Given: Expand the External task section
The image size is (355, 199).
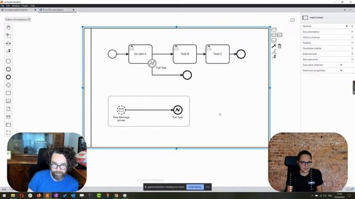Looking at the screenshot, I should 328,54.
